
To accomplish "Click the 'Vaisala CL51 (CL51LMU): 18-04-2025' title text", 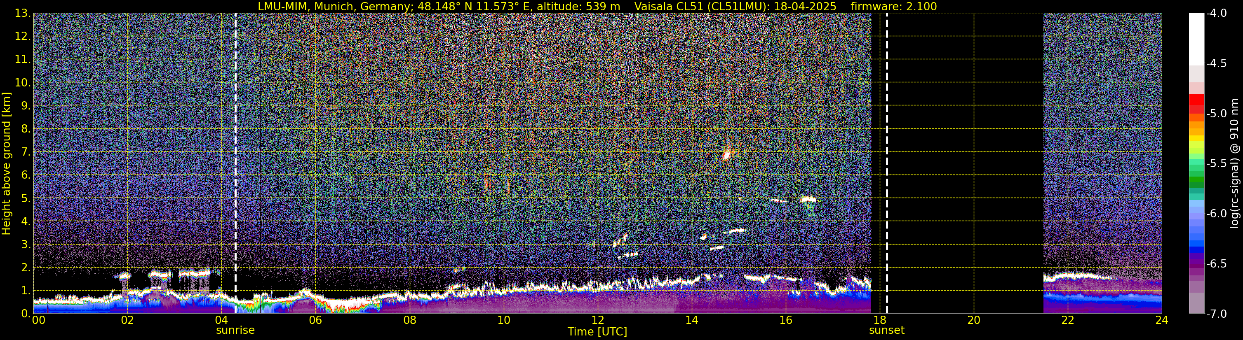I will (x=735, y=7).
